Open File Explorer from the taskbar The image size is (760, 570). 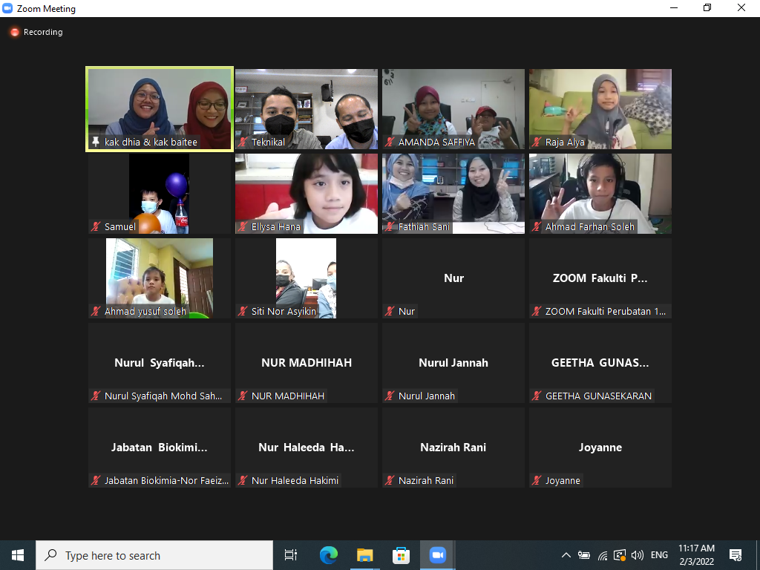pos(364,555)
